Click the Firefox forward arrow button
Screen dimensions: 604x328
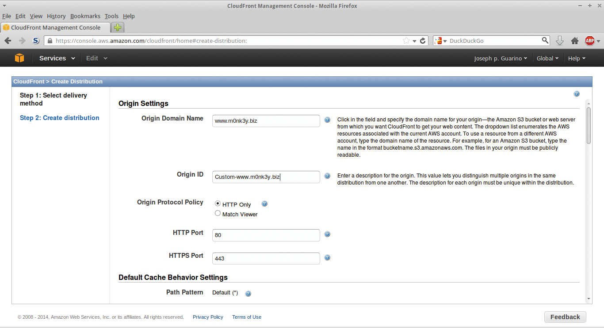point(22,41)
